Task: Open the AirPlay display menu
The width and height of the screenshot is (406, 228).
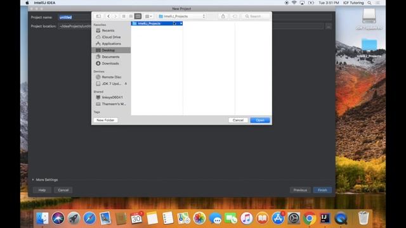Action: point(302,3)
